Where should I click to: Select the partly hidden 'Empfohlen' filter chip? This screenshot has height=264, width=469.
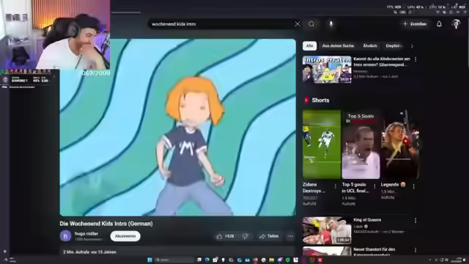click(x=394, y=45)
